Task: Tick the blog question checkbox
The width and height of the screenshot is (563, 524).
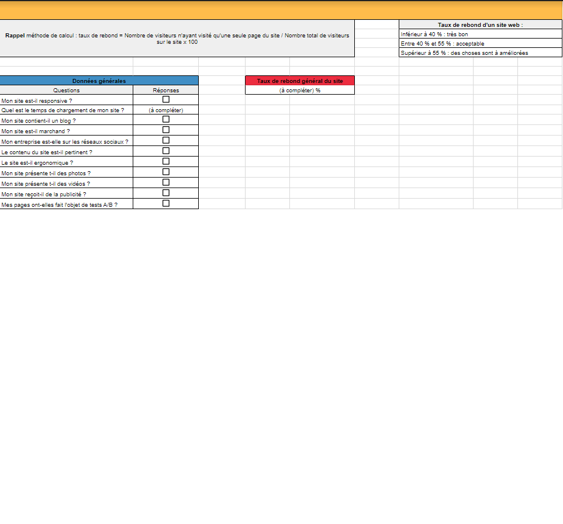Action: 166,119
